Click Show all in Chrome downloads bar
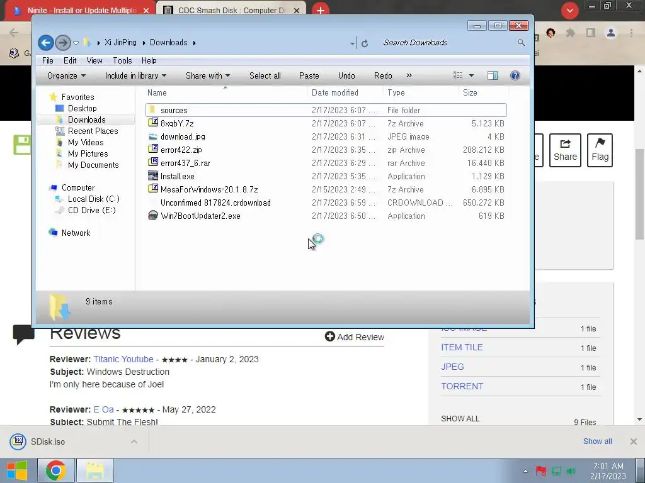 click(597, 441)
